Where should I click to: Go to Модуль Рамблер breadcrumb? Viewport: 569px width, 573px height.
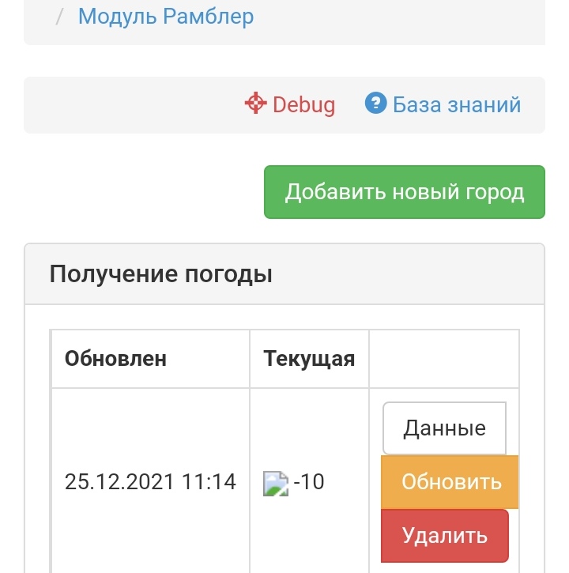(166, 17)
